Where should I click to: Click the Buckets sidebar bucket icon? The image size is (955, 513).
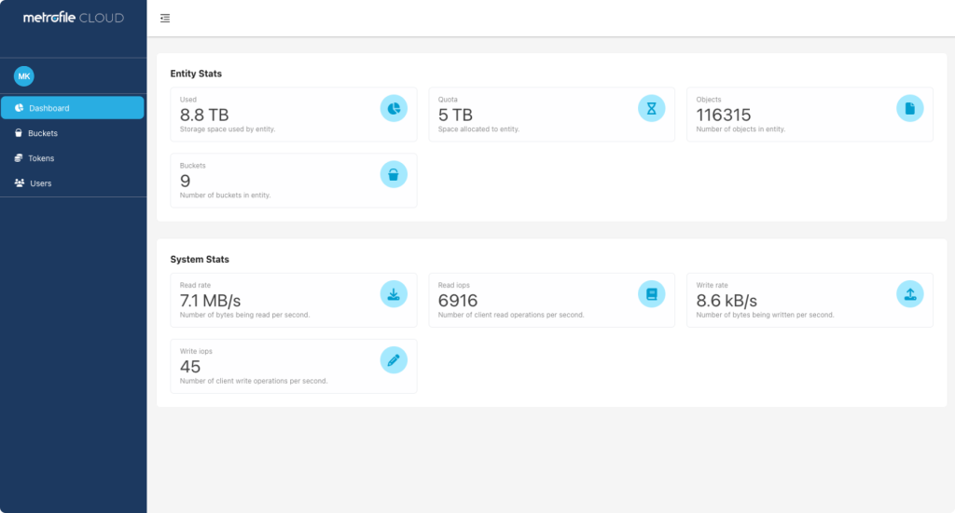pyautogui.click(x=19, y=132)
